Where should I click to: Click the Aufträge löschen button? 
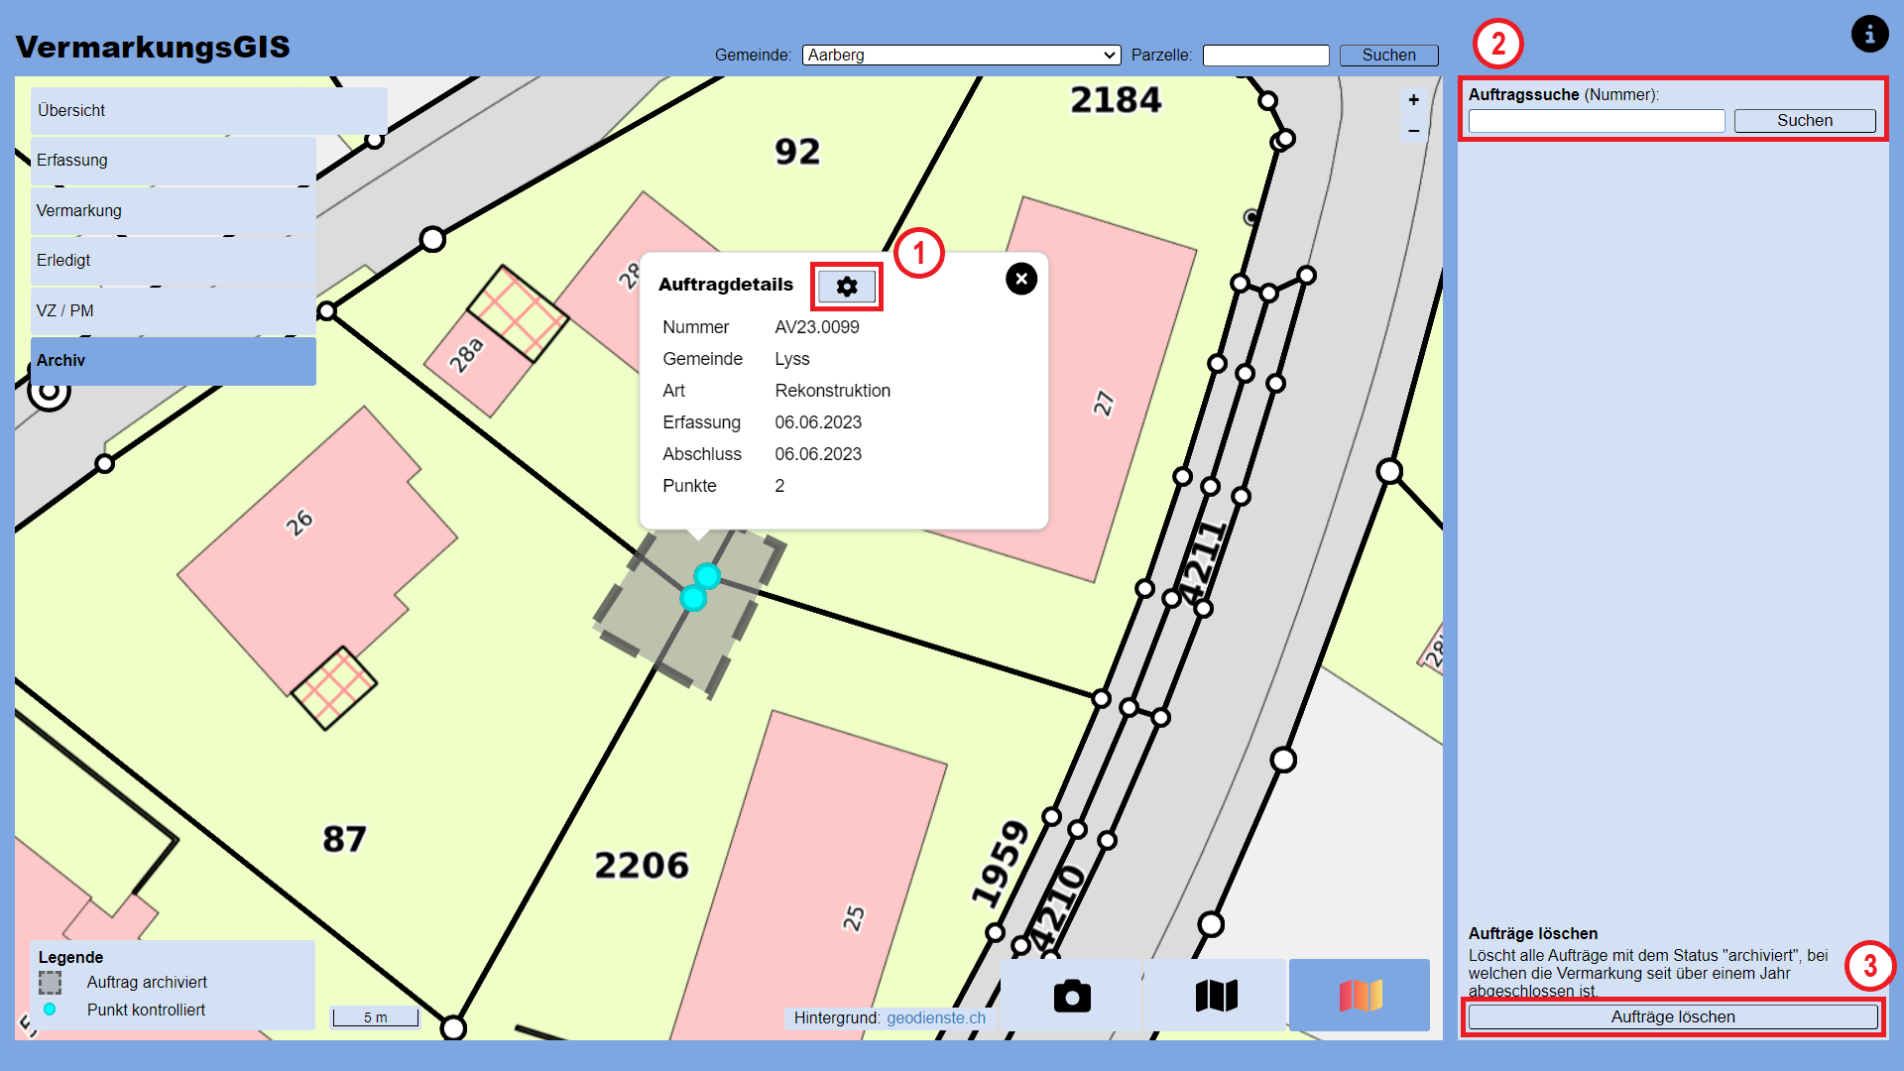(x=1673, y=1016)
